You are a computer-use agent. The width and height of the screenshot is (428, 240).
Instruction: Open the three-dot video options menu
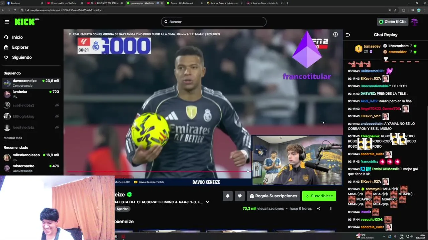pyautogui.click(x=331, y=209)
